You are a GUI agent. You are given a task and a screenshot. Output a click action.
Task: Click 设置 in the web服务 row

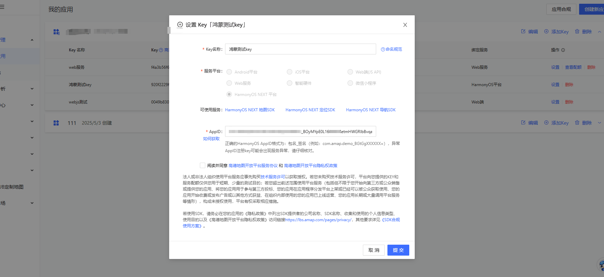click(x=555, y=67)
